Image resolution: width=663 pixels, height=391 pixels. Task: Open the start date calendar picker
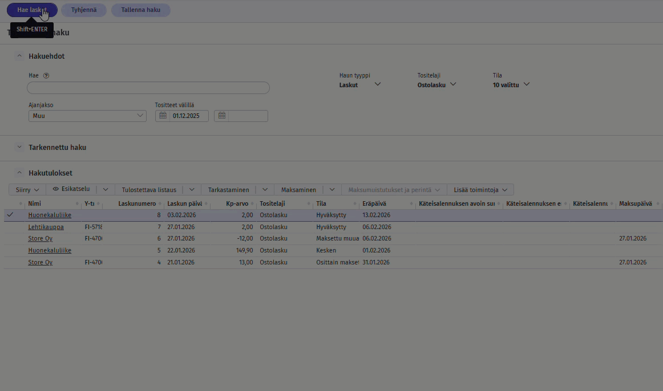click(x=163, y=116)
